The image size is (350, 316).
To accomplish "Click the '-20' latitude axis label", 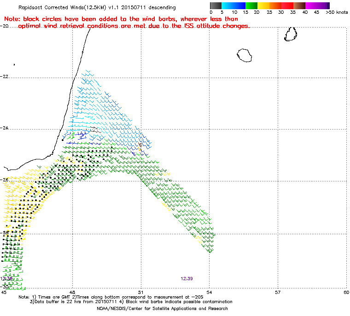I will (x=5, y=26).
